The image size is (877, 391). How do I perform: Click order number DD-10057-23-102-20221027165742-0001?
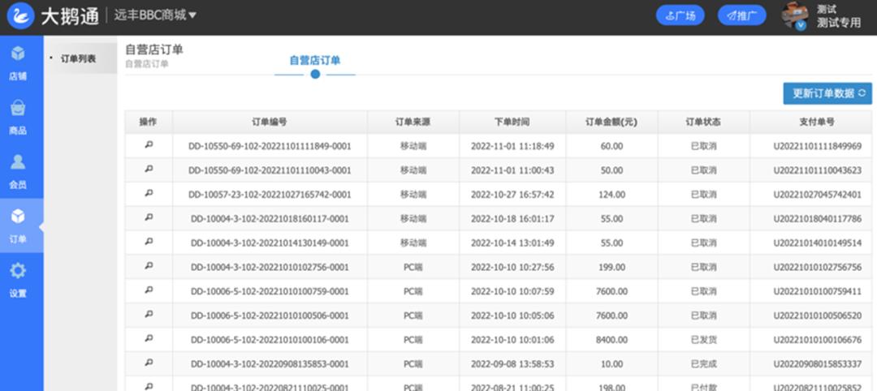click(270, 195)
